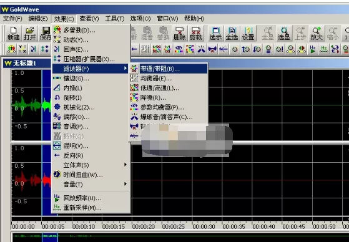Click the Compressor/Expander icon in effects toolbar
The height and width of the screenshot is (242, 349).
tap(45, 49)
